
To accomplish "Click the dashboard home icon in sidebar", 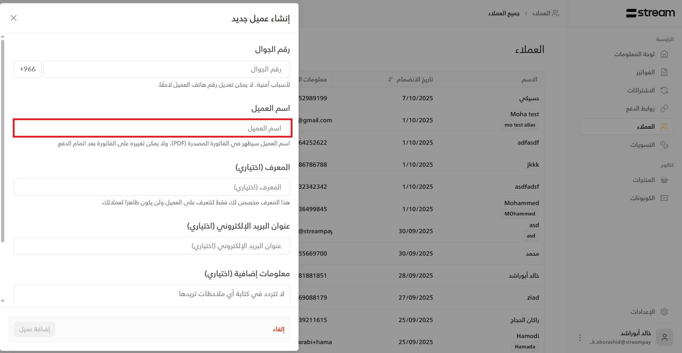I will point(664,54).
